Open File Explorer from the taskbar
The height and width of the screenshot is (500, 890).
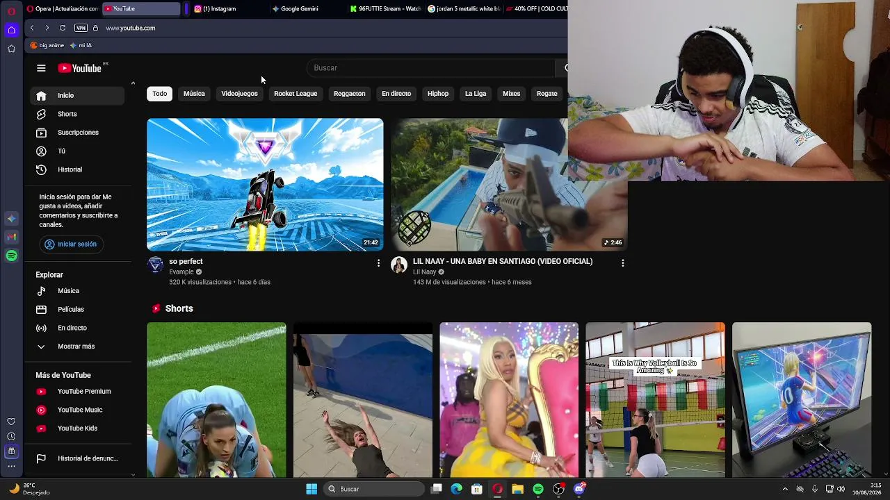click(517, 489)
